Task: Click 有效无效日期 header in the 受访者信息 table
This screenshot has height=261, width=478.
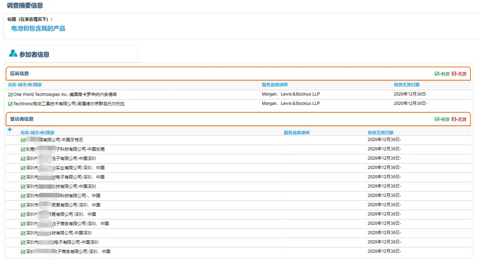Action: [x=381, y=132]
